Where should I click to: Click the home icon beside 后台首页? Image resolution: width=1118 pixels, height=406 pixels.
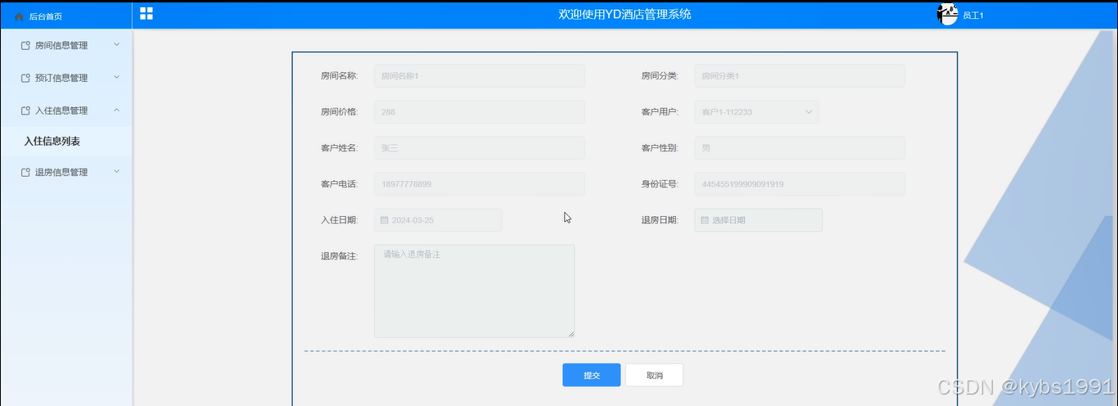pos(20,16)
